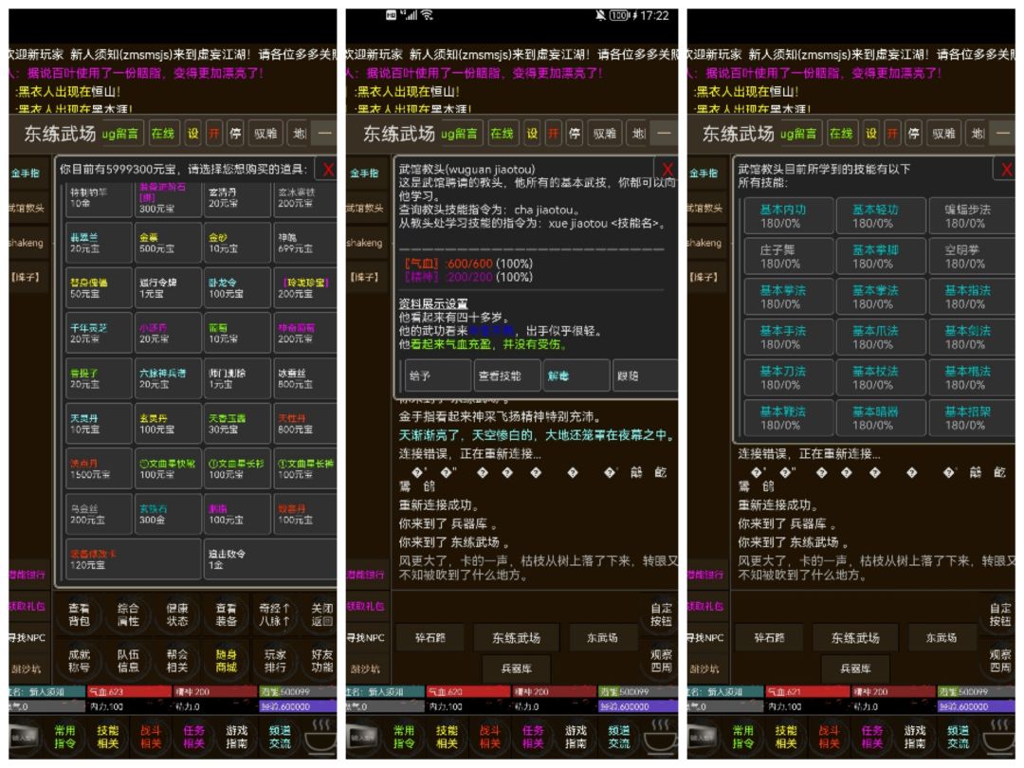Tap the purple 经验 600000 bar in the shop screenshot
The width and height of the screenshot is (1024, 768).
[x=298, y=706]
